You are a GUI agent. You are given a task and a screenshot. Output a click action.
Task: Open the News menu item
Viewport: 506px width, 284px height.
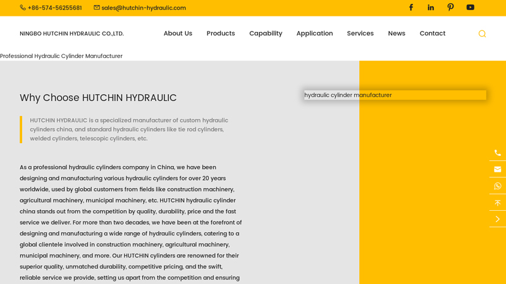[x=397, y=33]
